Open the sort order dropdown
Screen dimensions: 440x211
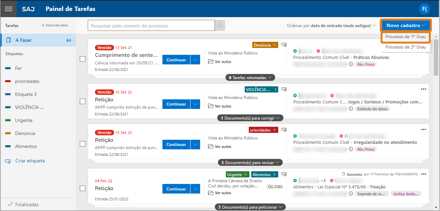(x=331, y=26)
